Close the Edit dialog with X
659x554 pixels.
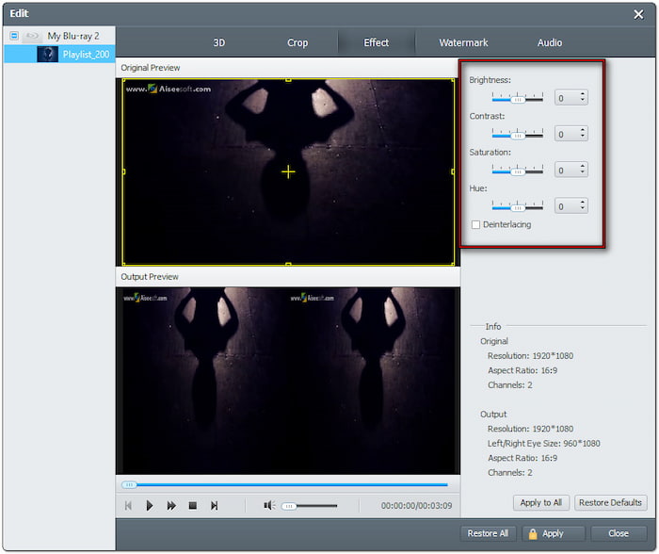pos(638,14)
